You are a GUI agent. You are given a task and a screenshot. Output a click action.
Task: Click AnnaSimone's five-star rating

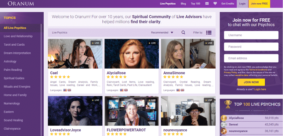tap(173, 77)
